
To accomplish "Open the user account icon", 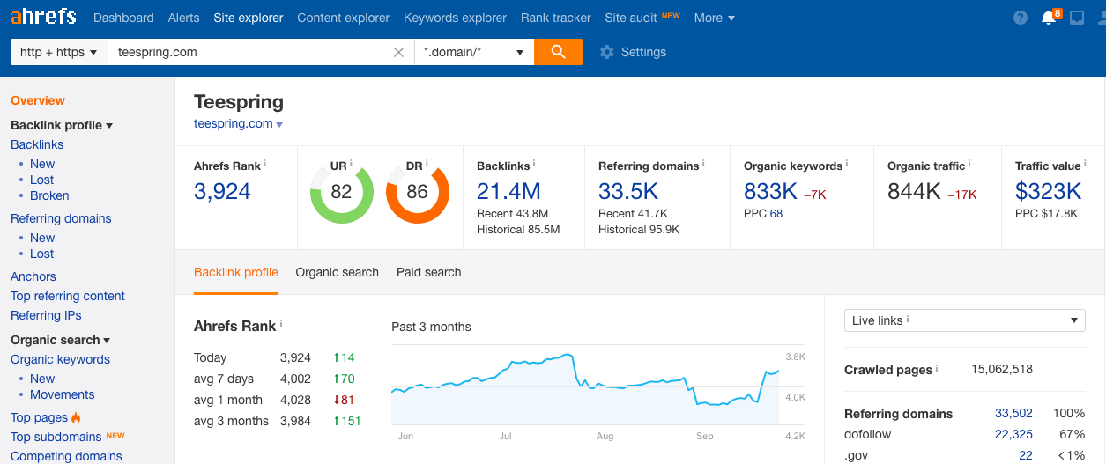I will 1102,18.
